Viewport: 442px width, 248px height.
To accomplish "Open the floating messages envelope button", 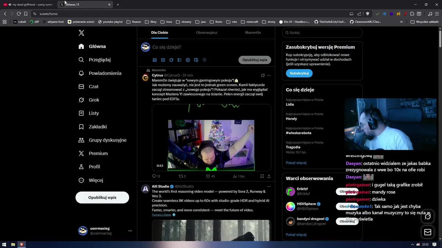I will click(x=427, y=232).
